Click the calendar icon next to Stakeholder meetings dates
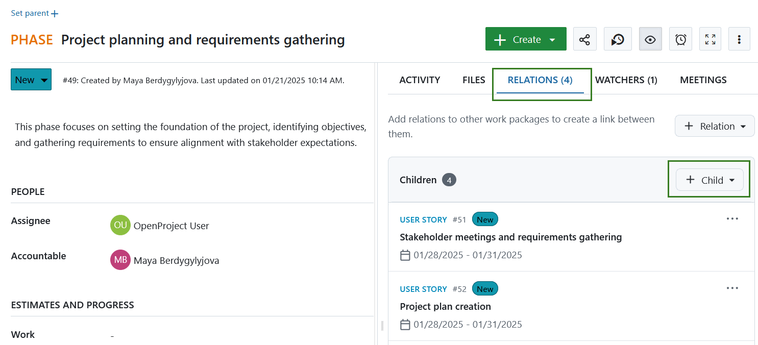This screenshot has height=345, width=758. click(x=405, y=255)
